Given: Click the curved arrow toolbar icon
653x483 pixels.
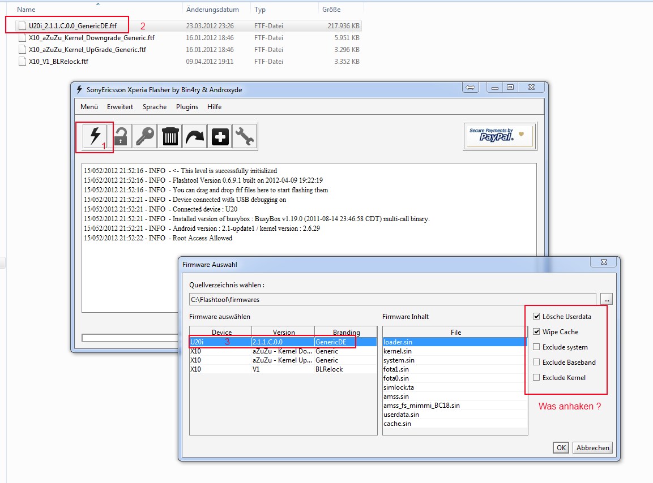Looking at the screenshot, I should pos(195,136).
